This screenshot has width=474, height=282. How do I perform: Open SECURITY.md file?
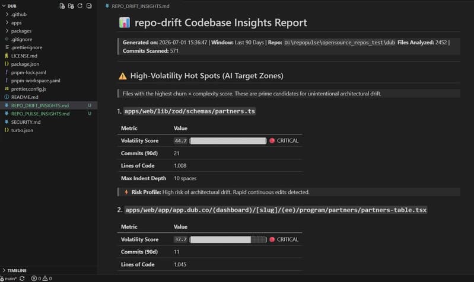[x=26, y=122]
